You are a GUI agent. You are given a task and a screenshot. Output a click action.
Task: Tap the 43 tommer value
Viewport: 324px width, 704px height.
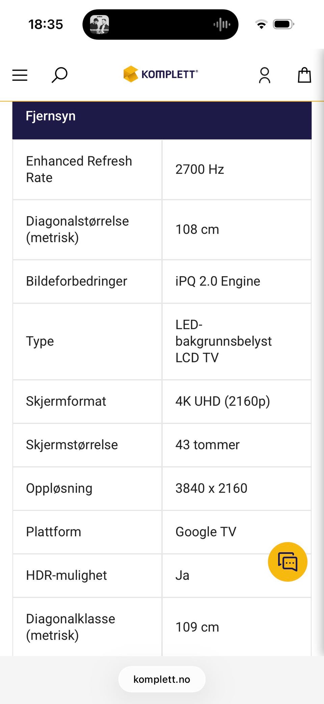(207, 445)
